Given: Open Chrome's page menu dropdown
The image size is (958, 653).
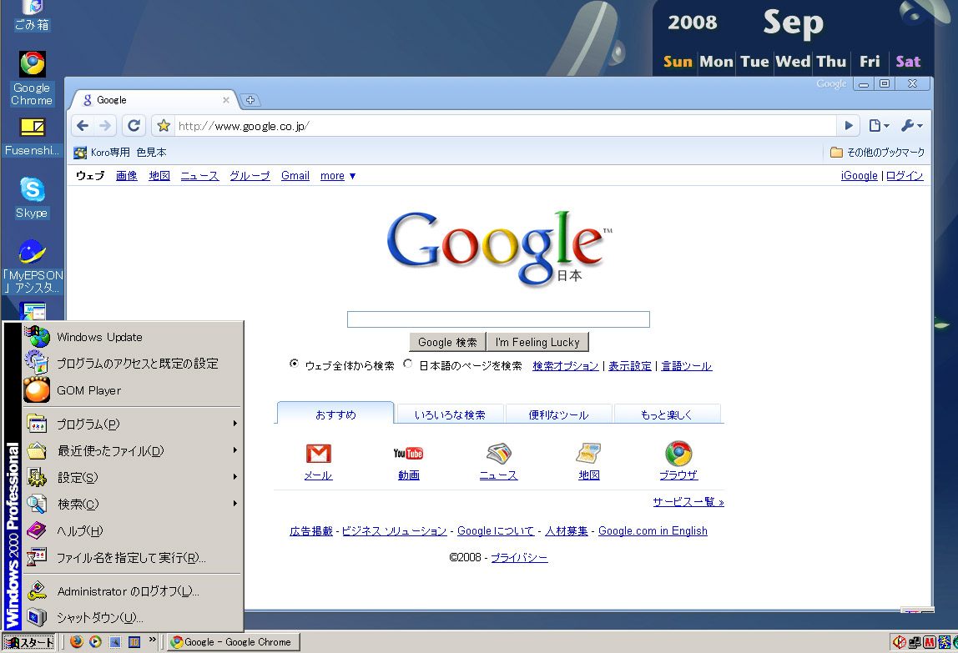Looking at the screenshot, I should 879,126.
